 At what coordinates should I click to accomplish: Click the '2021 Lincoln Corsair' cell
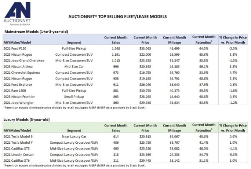tap(19, 155)
